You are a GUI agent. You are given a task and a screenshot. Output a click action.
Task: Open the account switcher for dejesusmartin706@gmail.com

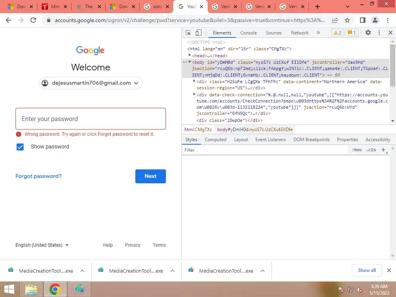pyautogui.click(x=90, y=83)
